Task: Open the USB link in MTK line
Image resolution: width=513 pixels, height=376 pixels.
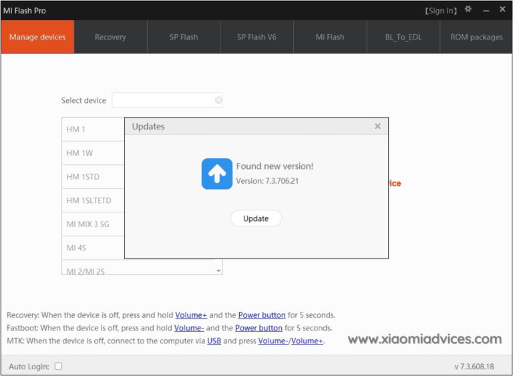Action: 214,341
